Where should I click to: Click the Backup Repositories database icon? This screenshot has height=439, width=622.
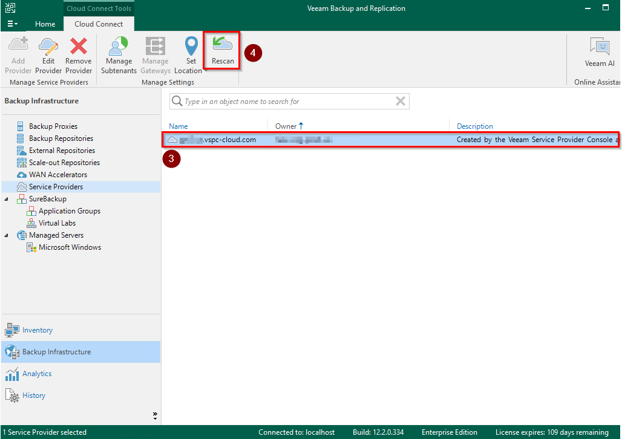point(20,138)
